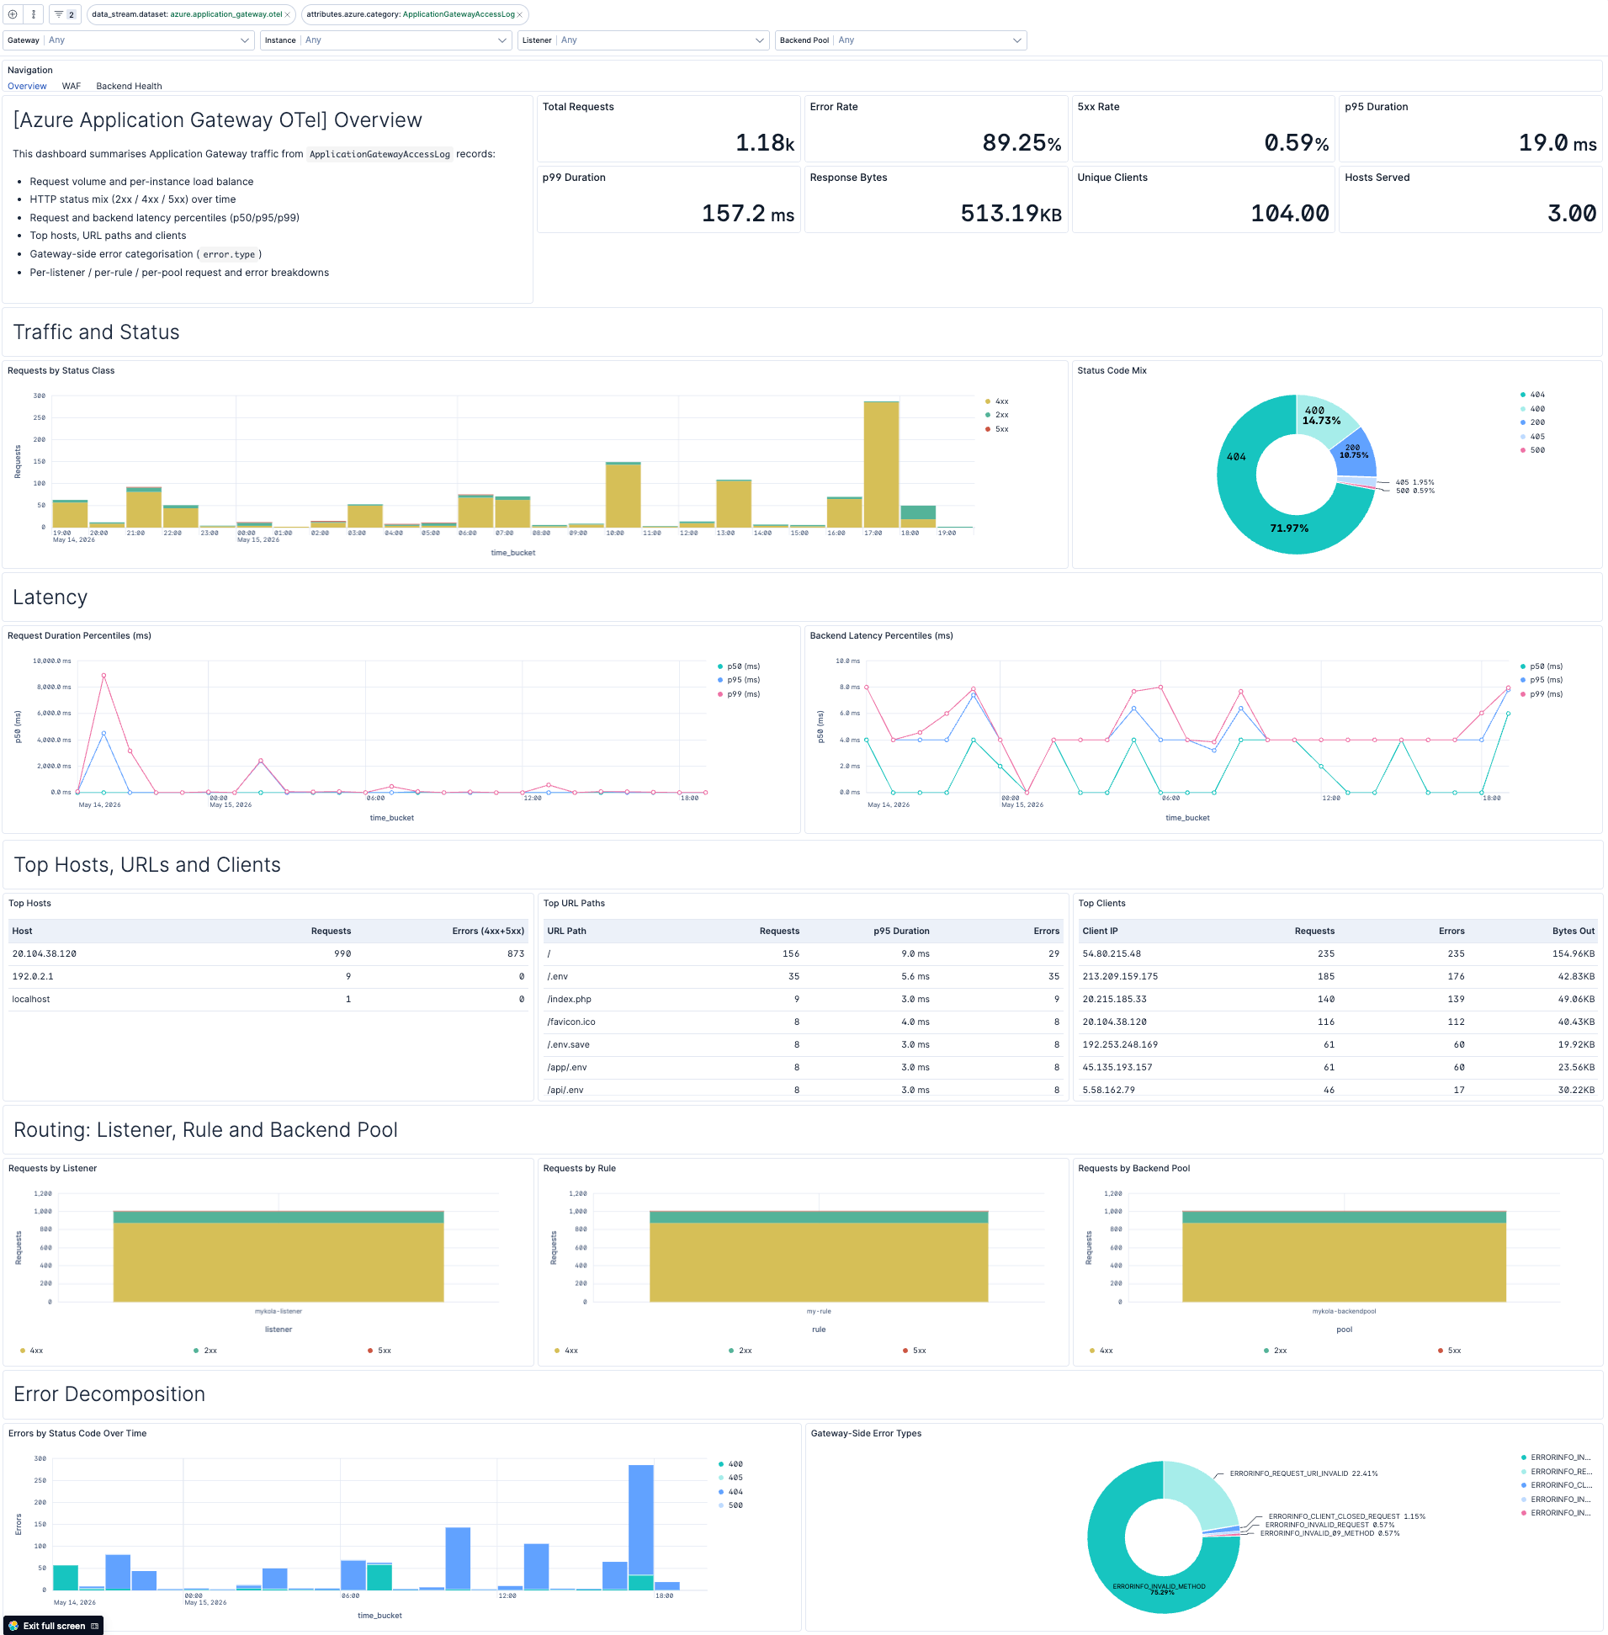Click client IP 192.253.248.169
Image resolution: width=1608 pixels, height=1635 pixels.
[x=1120, y=1044]
